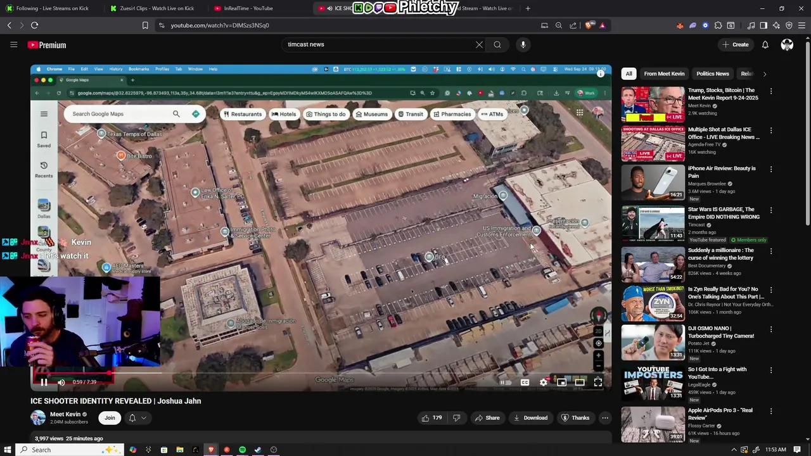Viewport: 811px width, 456px height.
Task: Open Brave VPN shield icon
Action: click(789, 25)
